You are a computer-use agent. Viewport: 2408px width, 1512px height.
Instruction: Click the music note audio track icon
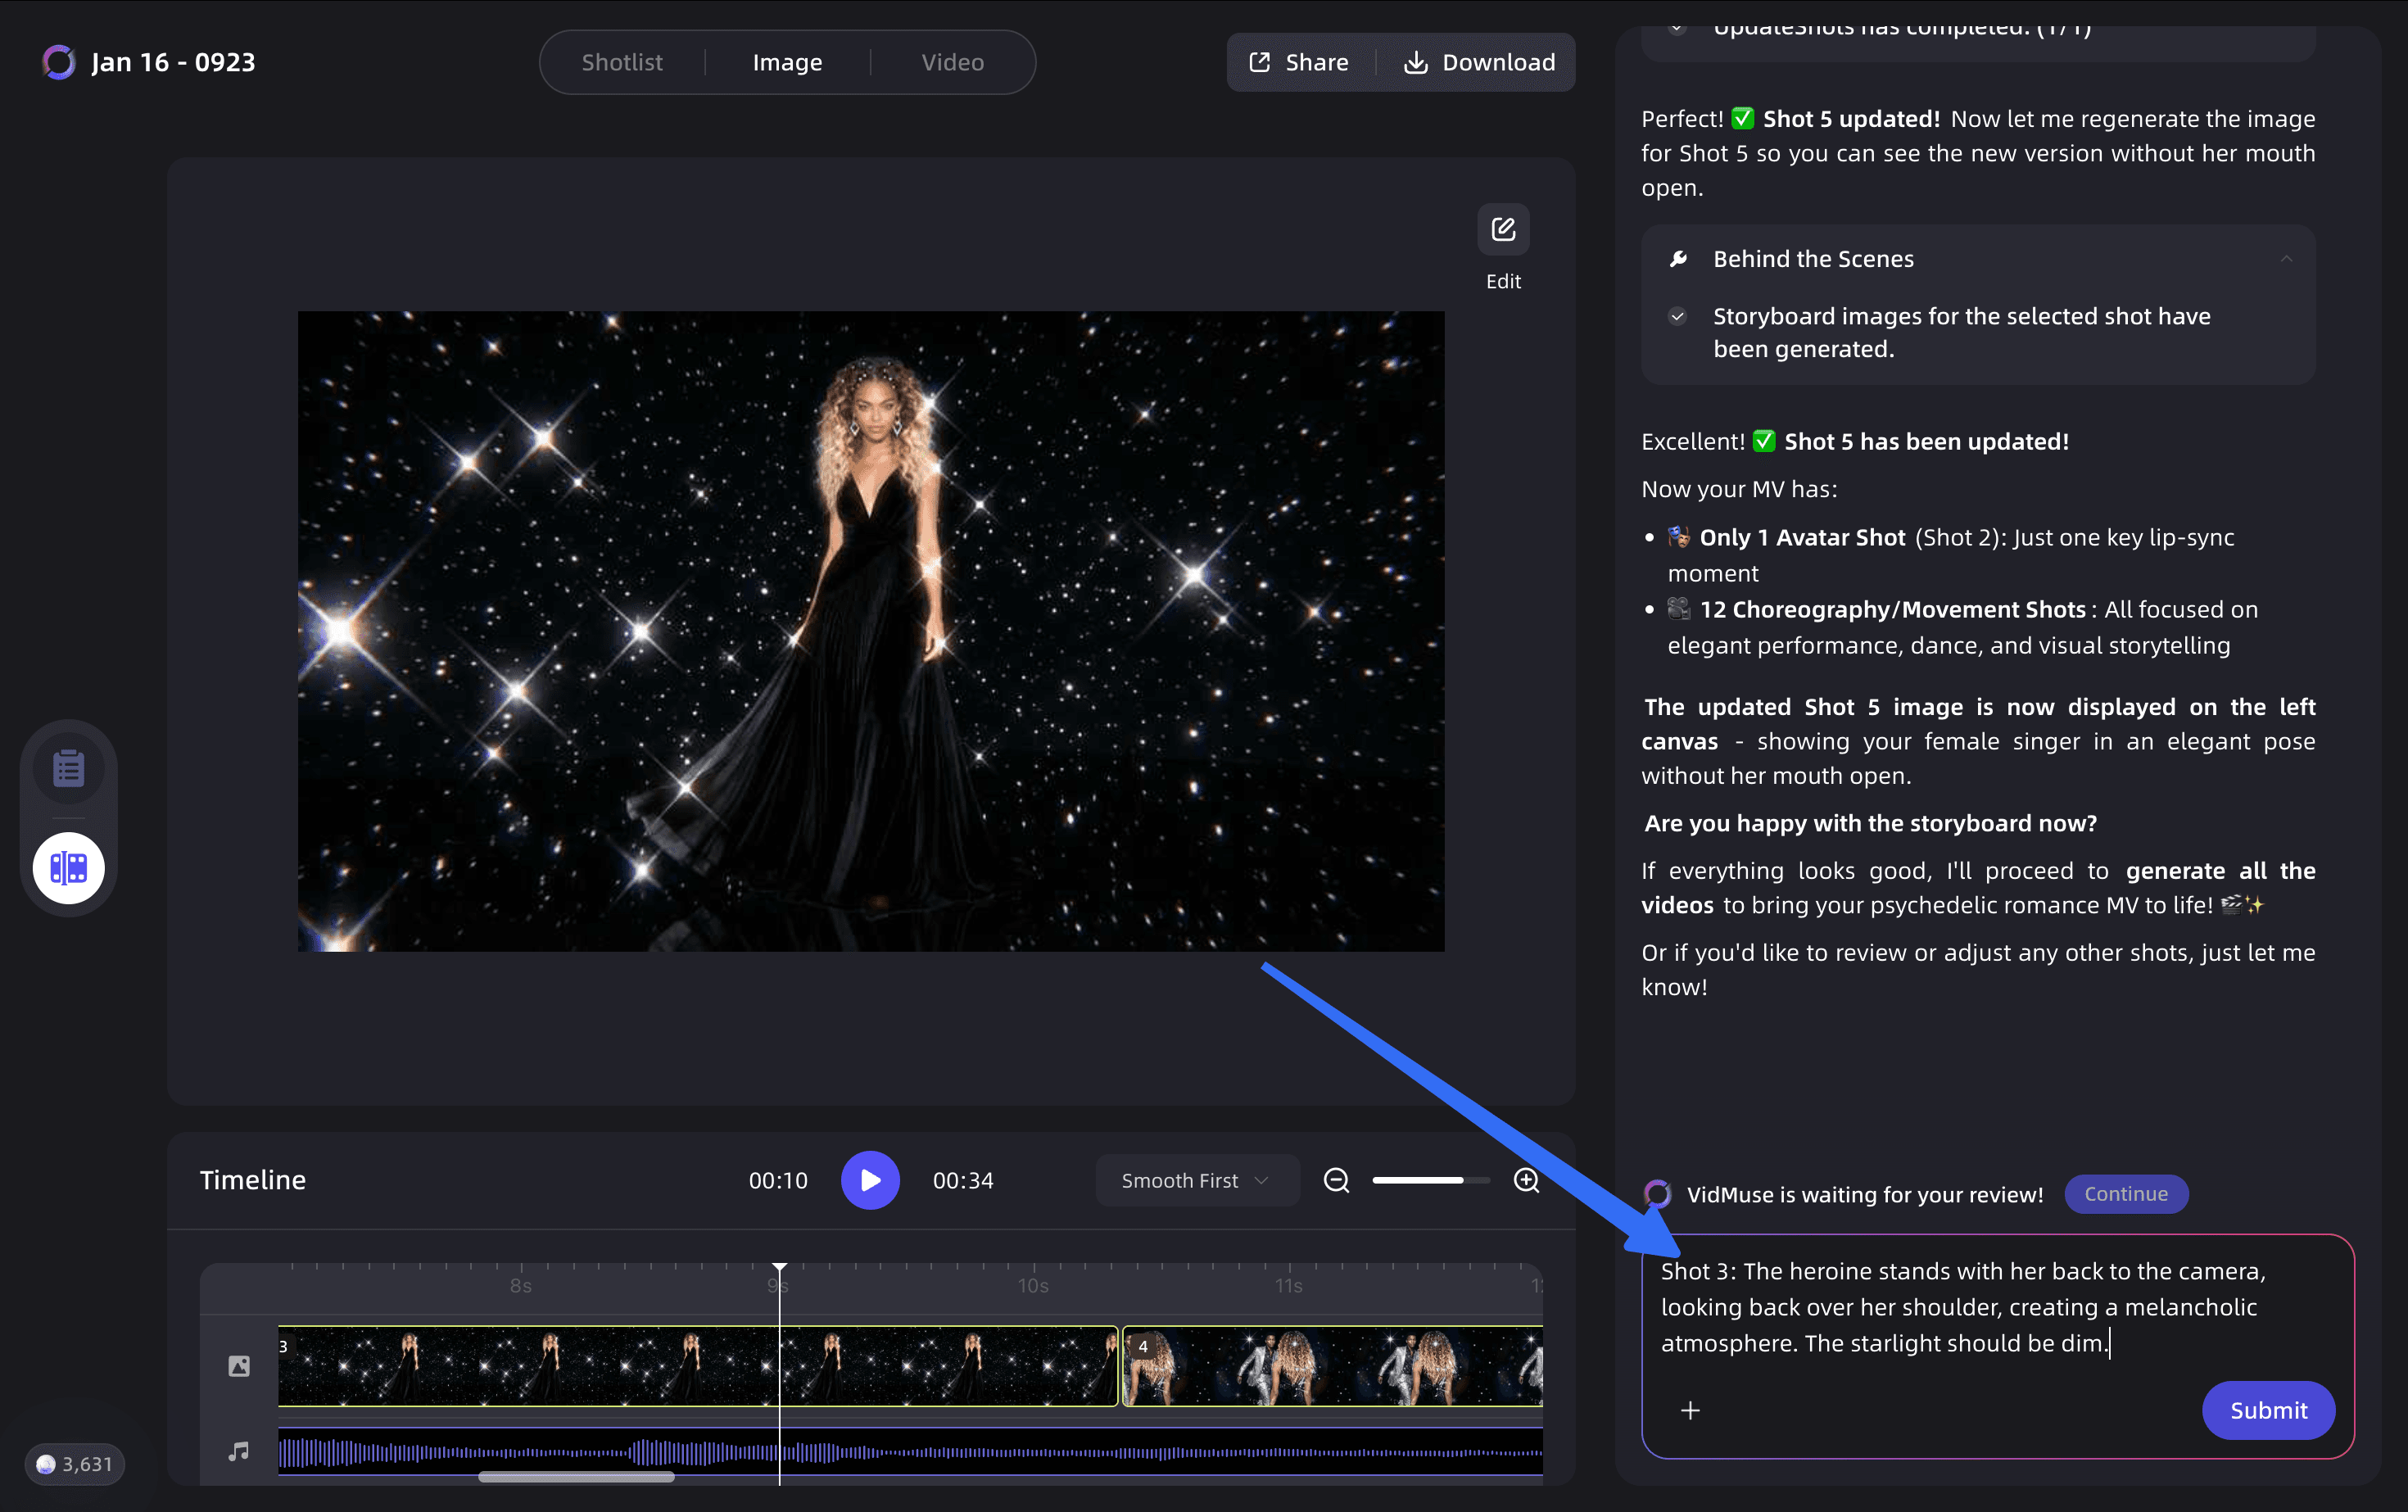pos(239,1451)
